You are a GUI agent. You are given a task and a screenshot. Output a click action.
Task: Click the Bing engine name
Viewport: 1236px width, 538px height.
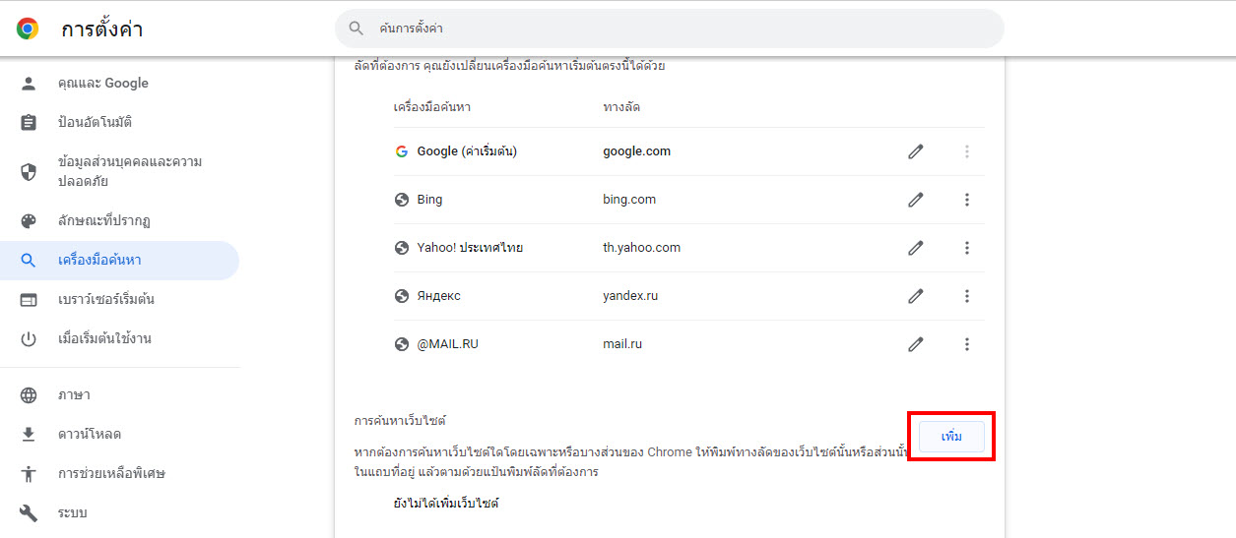430,200
